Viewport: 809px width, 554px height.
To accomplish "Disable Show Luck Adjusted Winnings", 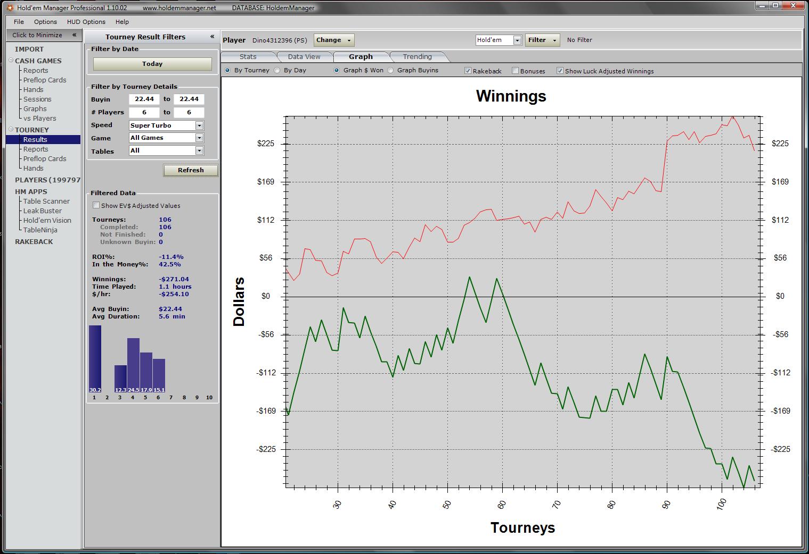I will pyautogui.click(x=560, y=71).
